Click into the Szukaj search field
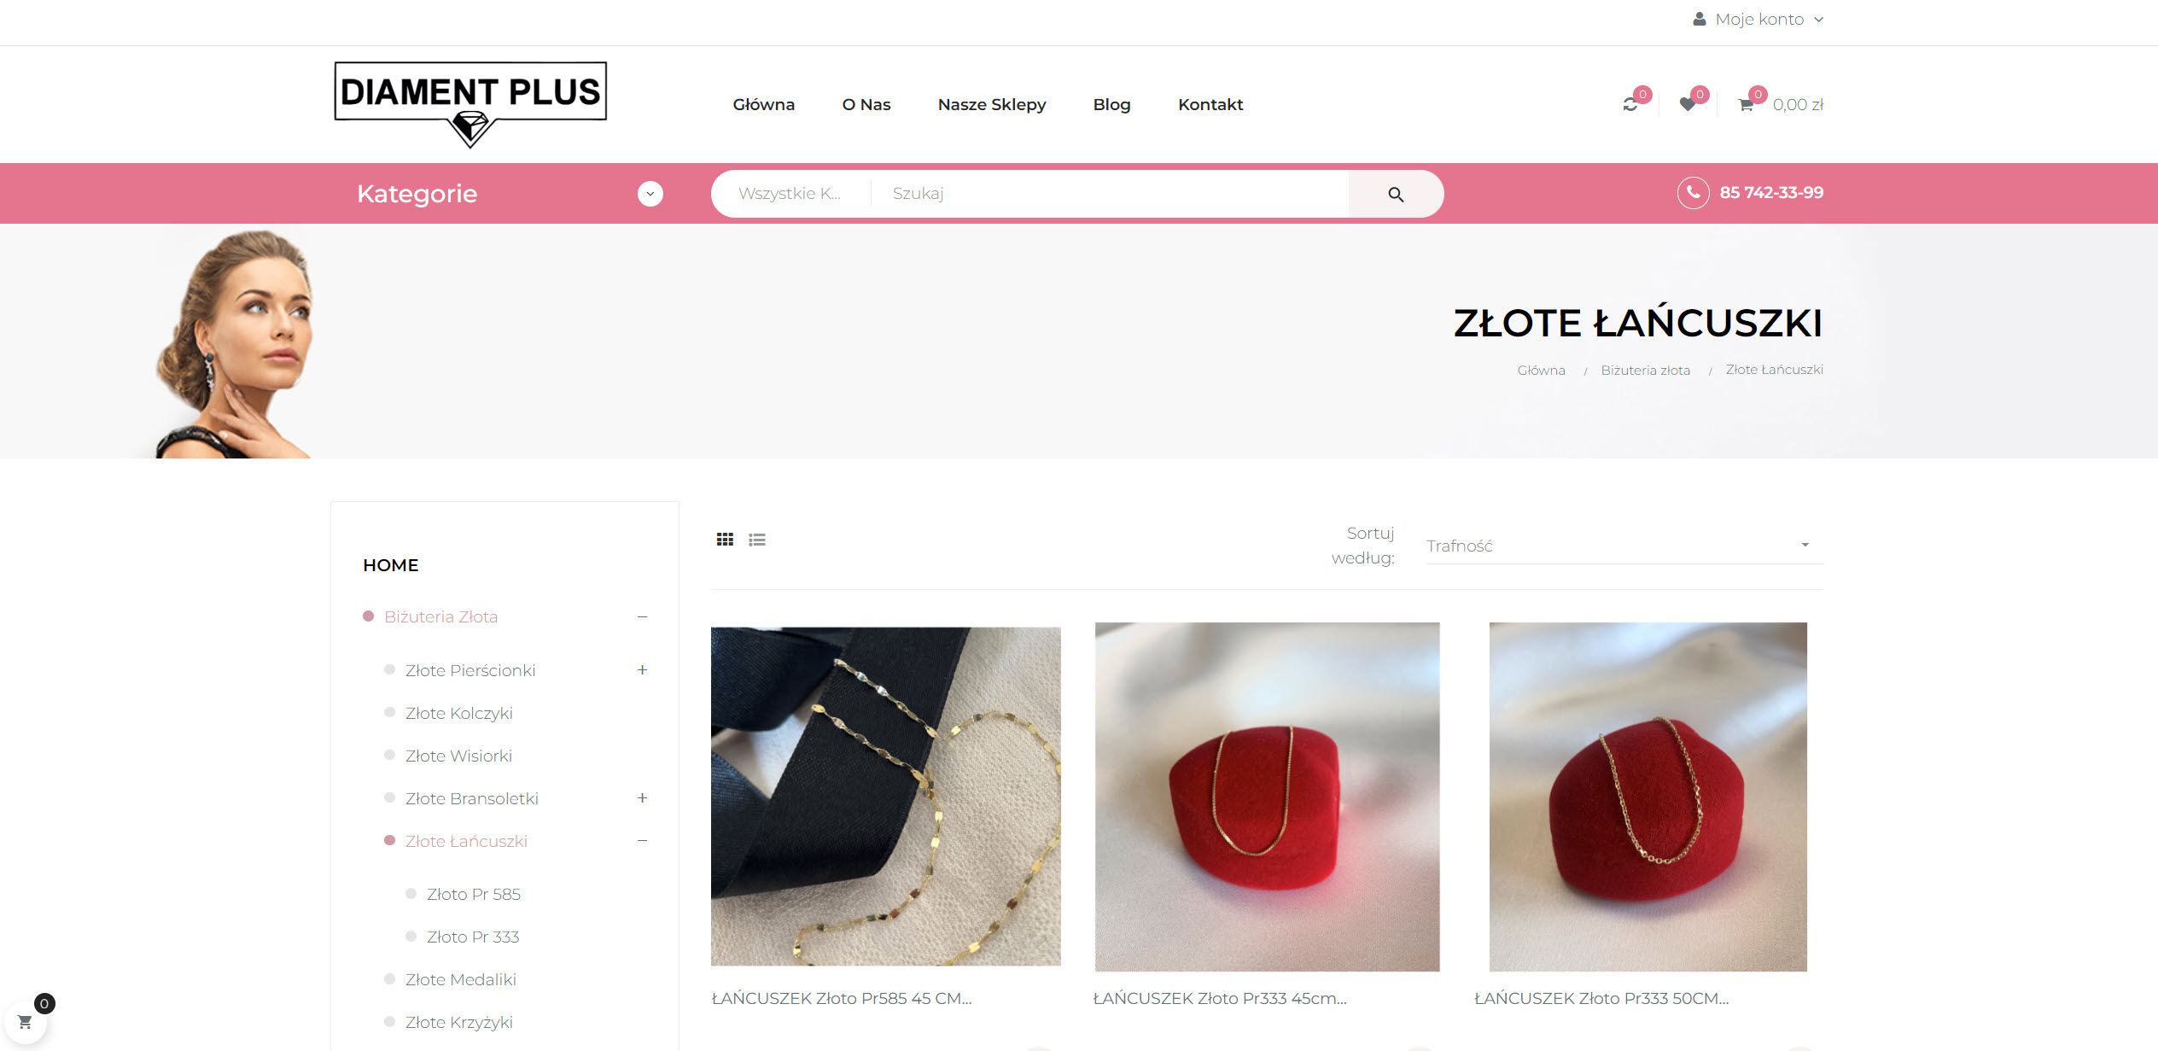The width and height of the screenshot is (2158, 1051). coord(1110,194)
